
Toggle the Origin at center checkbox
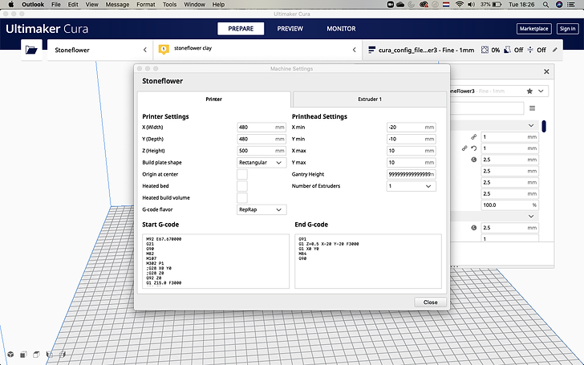[x=242, y=174]
